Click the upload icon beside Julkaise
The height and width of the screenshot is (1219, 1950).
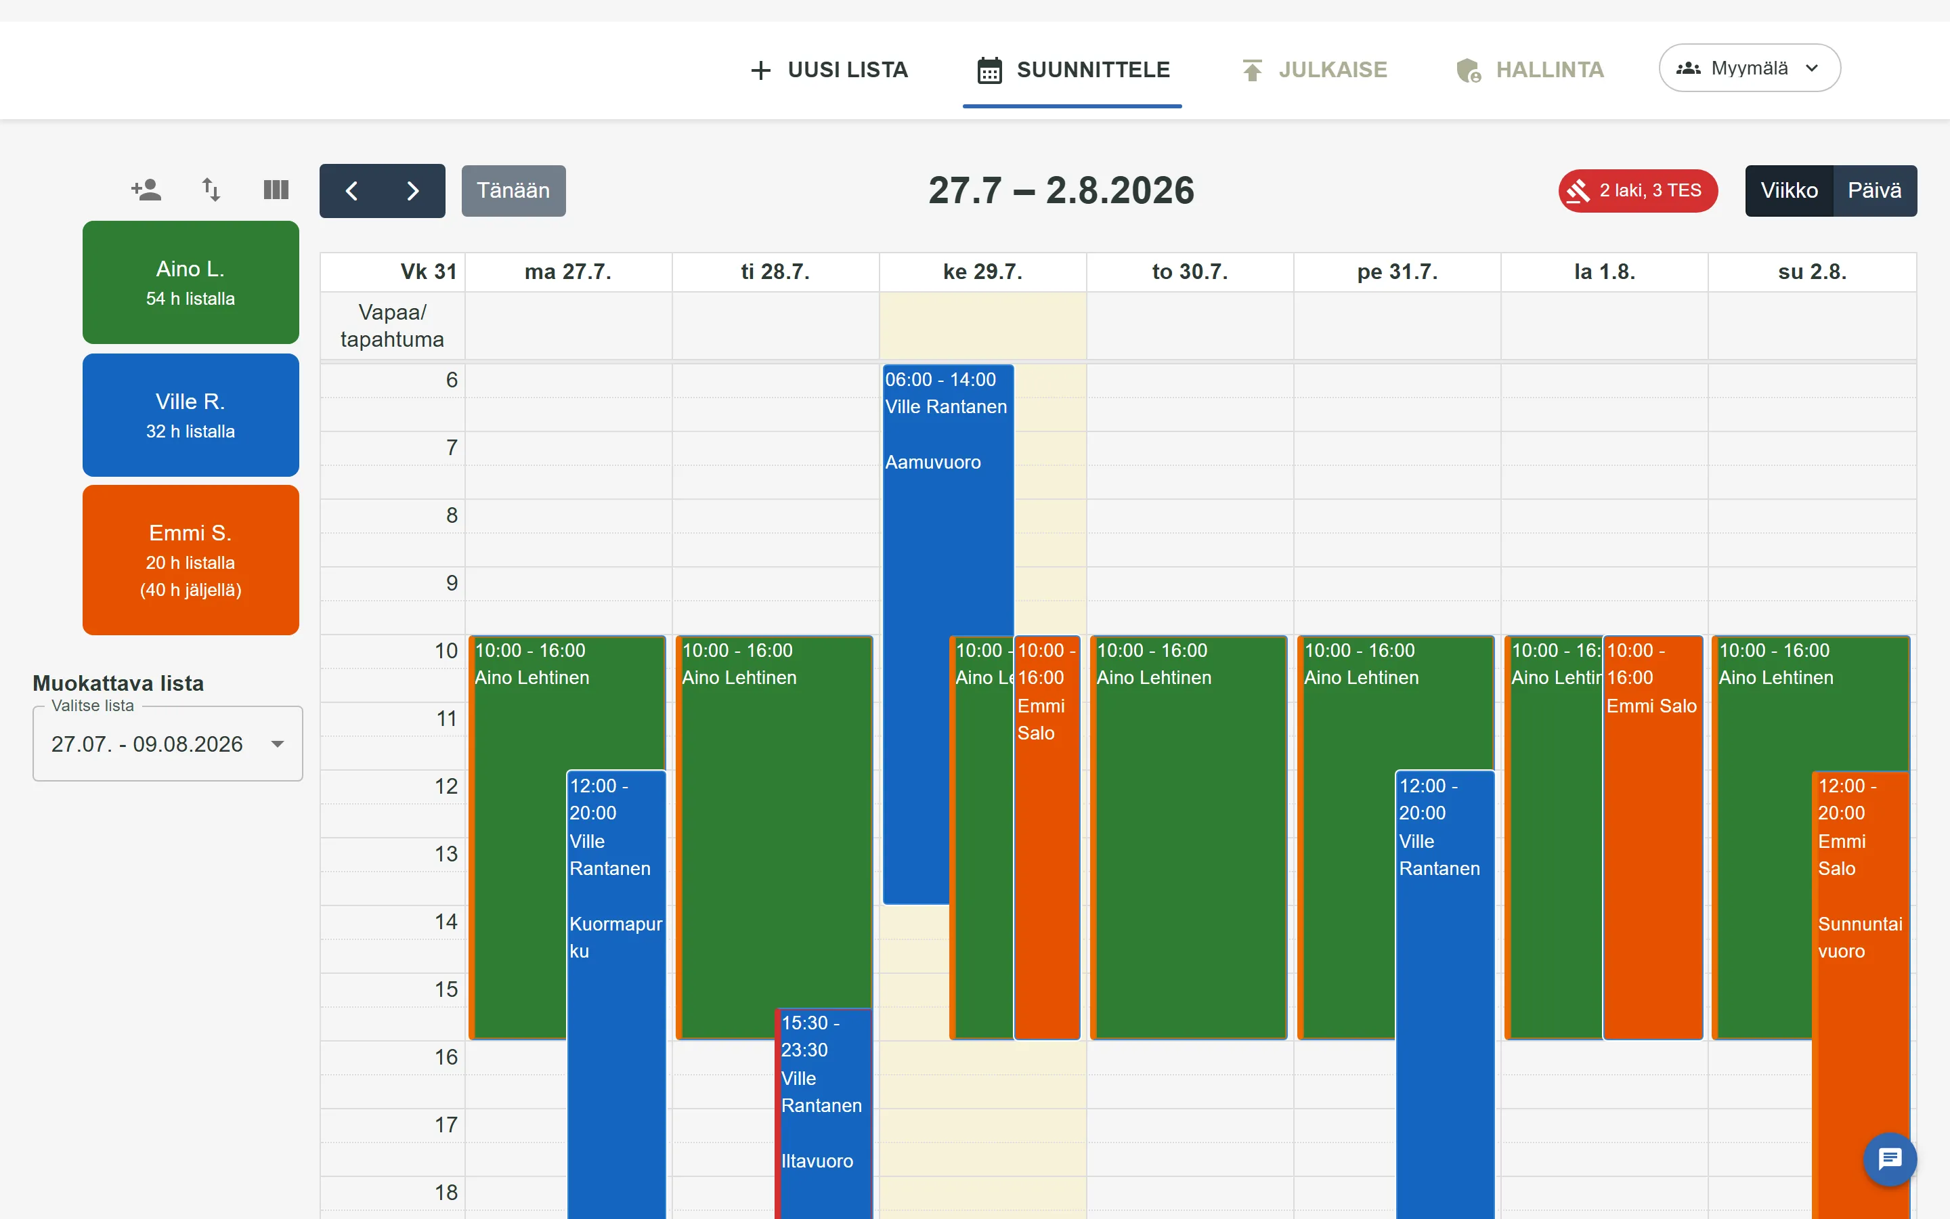(1252, 71)
